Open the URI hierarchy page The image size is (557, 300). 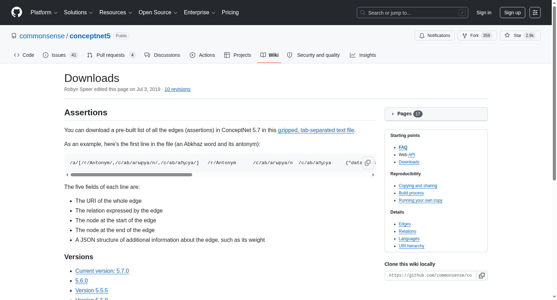411,246
